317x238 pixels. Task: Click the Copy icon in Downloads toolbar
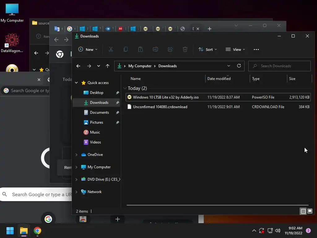(x=126, y=49)
